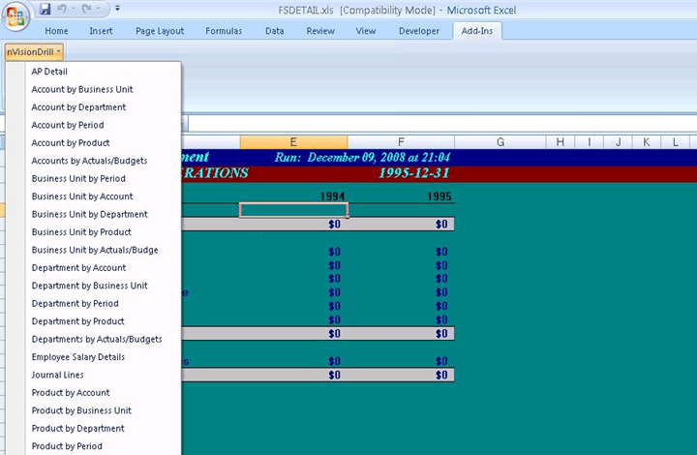Select column K header
The image size is (697, 455).
click(647, 142)
